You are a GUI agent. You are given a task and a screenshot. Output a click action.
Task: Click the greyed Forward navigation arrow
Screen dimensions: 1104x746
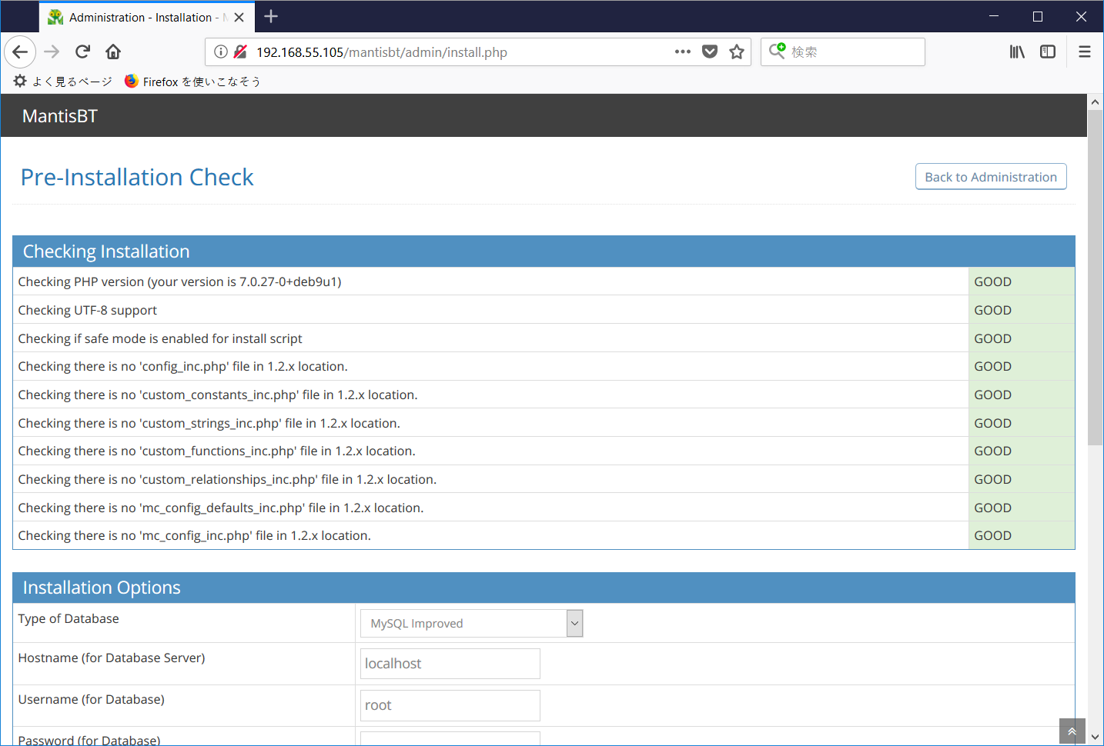coord(51,52)
